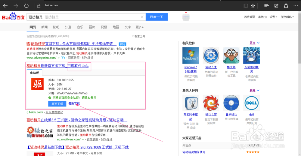Open the Hub three-lines icon
Viewport: 301px width, 156px height.
pyautogui.click(x=266, y=6)
